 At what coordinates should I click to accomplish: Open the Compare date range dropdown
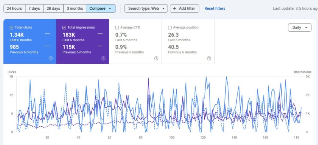click(x=101, y=8)
